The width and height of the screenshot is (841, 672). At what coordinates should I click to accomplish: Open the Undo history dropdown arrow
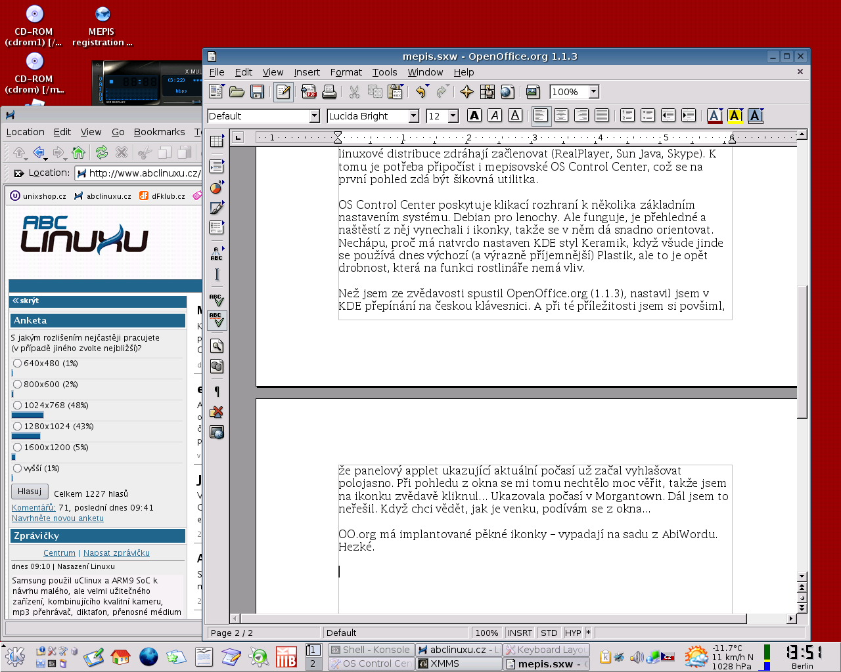(x=428, y=86)
